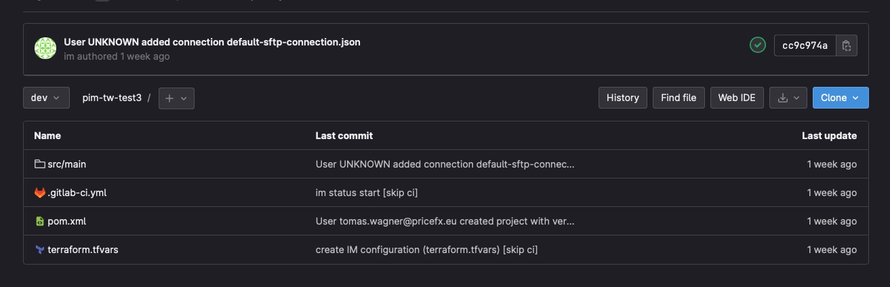Click the src/main folder icon
Image resolution: width=890 pixels, height=287 pixels.
pos(39,164)
